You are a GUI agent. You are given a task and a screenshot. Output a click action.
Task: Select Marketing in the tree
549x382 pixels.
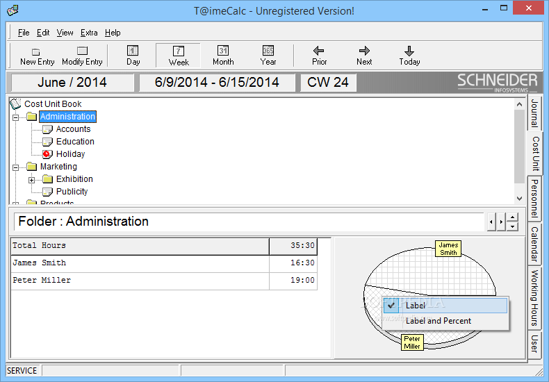pyautogui.click(x=58, y=167)
